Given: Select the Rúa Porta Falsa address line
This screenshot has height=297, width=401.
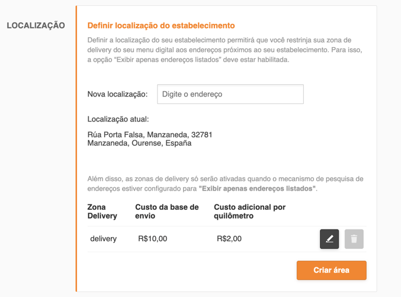Looking at the screenshot, I should point(150,134).
